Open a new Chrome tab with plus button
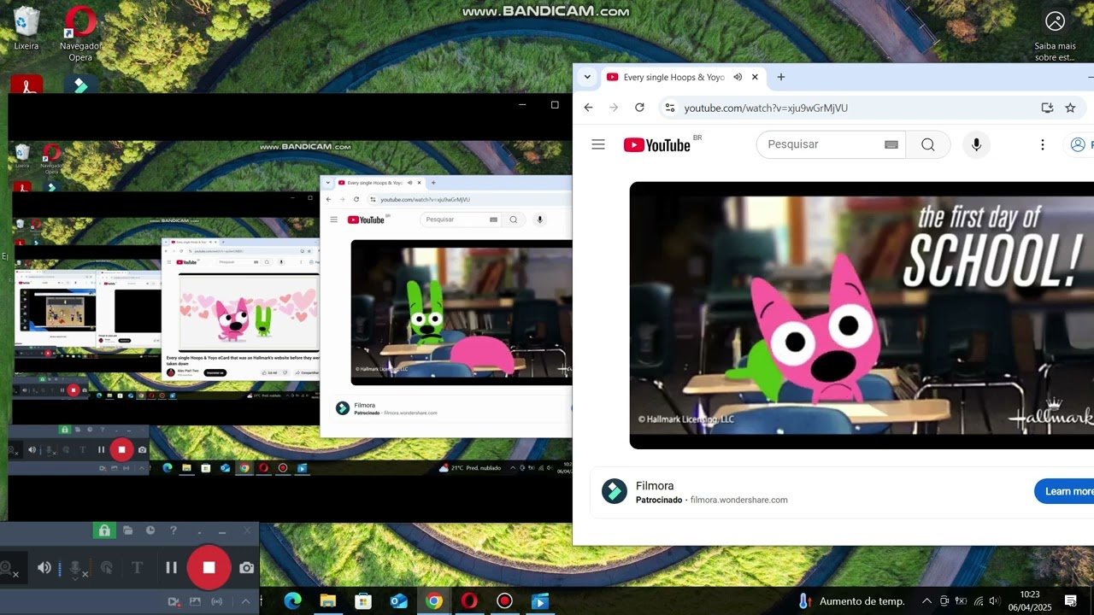 (780, 77)
